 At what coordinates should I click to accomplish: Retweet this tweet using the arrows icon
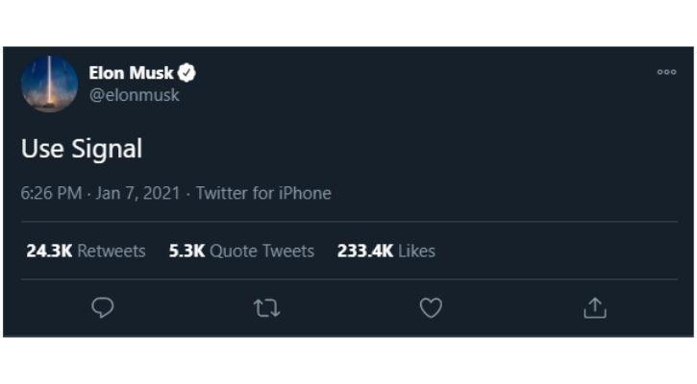click(x=266, y=307)
